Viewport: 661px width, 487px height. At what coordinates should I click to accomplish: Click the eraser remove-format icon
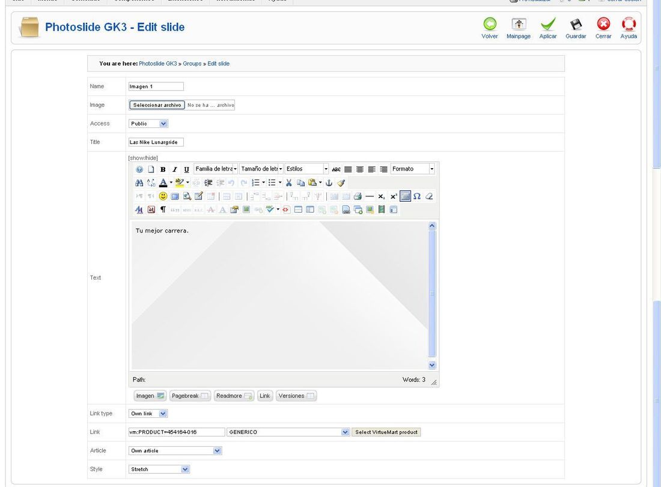pos(428,196)
